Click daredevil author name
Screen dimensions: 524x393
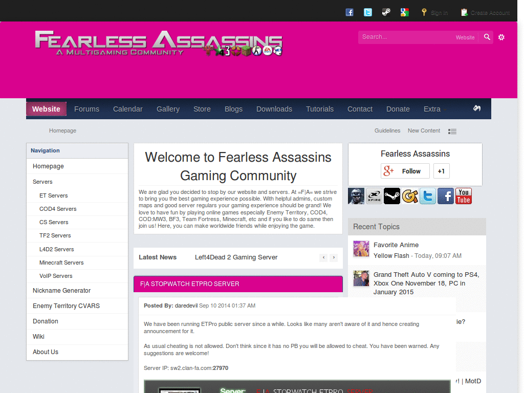click(186, 306)
